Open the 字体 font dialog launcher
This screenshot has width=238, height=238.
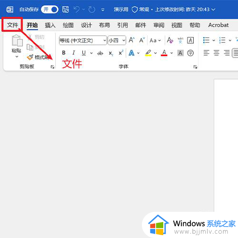pos(195,67)
